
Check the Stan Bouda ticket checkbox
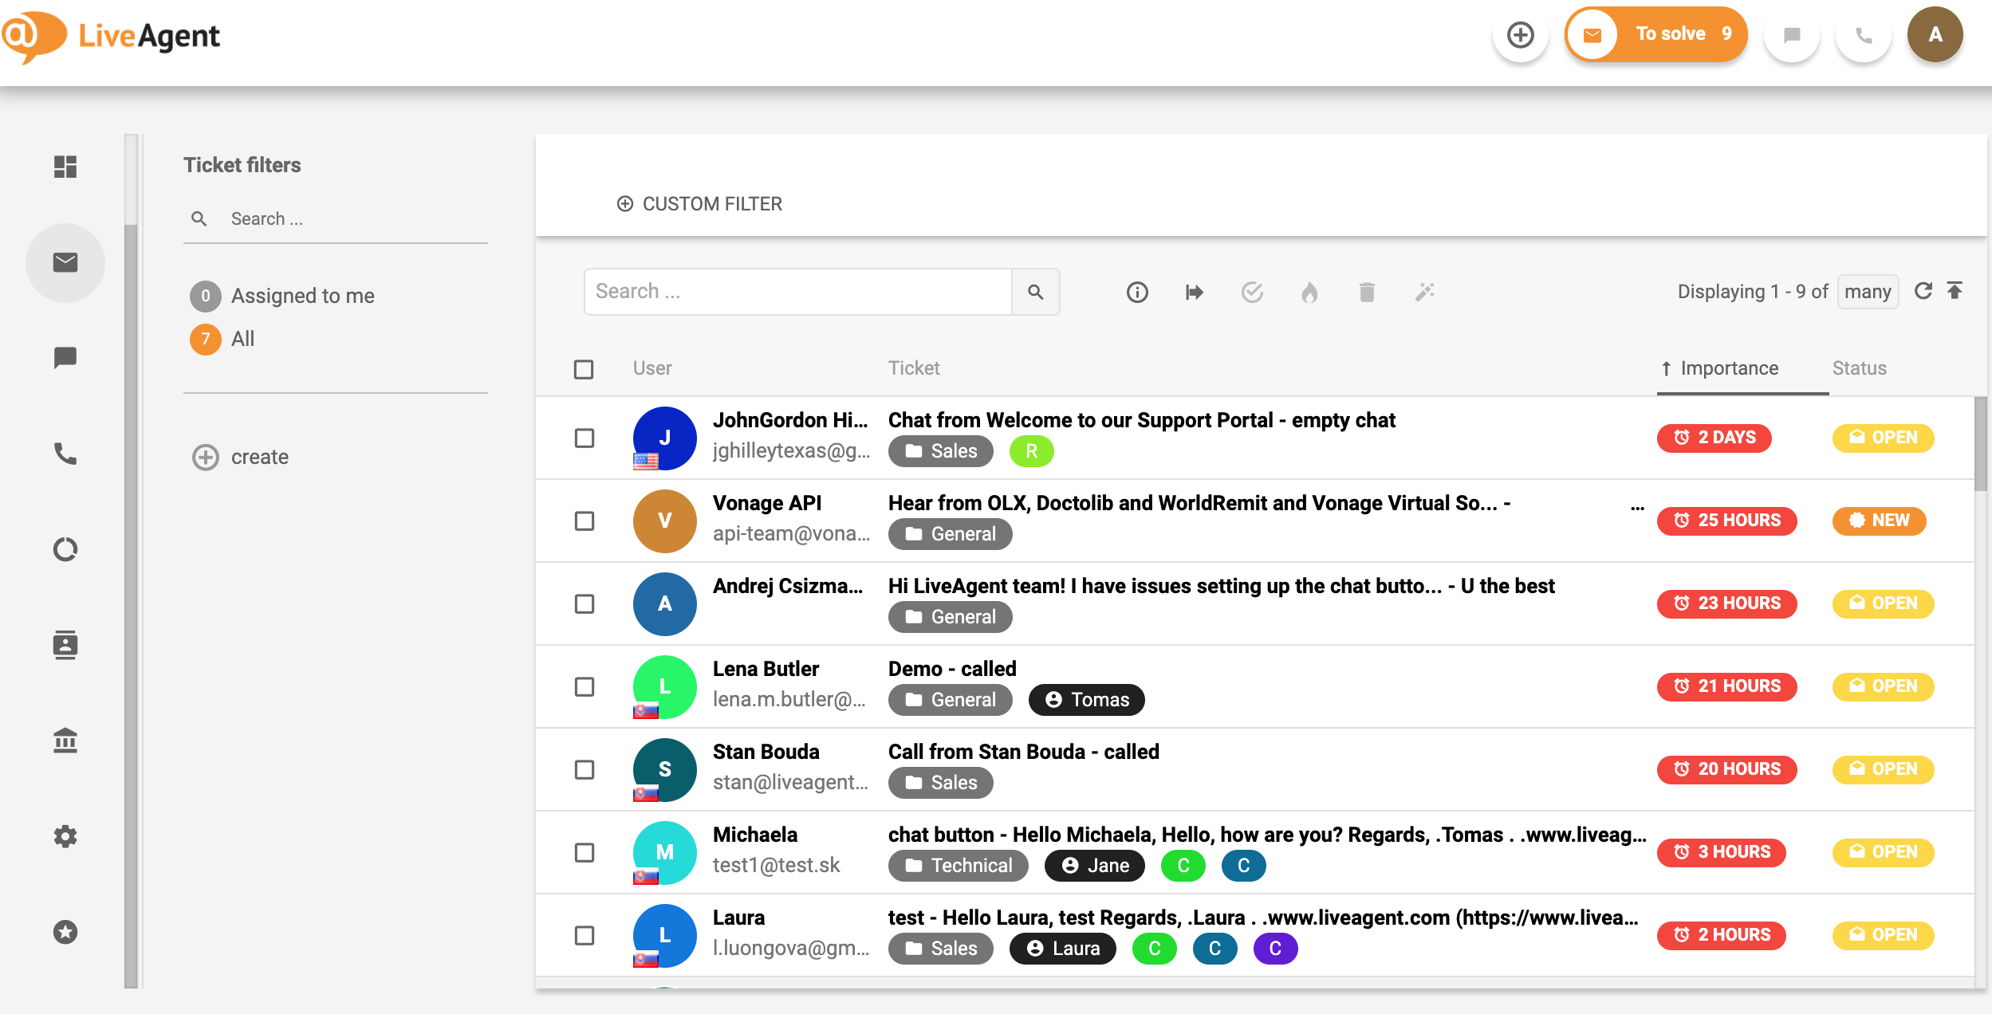[x=585, y=769]
